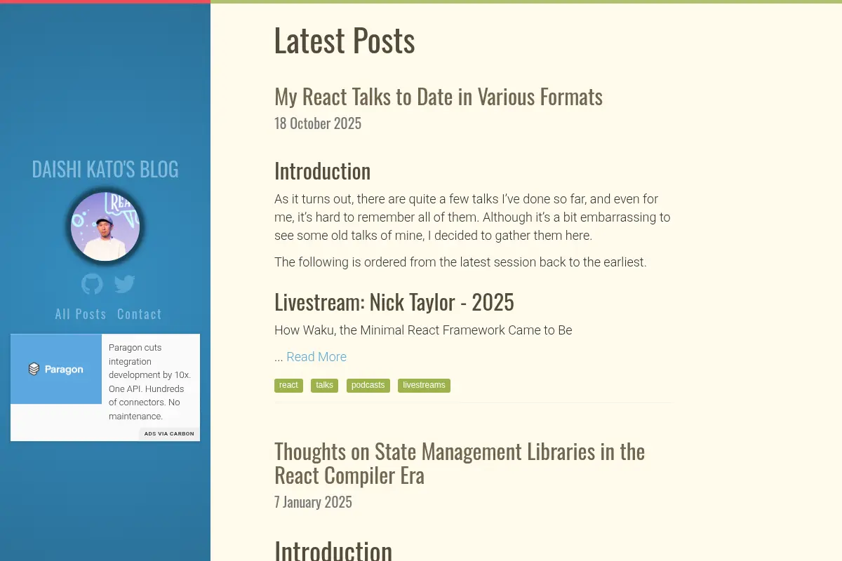Open My React Talks to Date post

click(439, 96)
